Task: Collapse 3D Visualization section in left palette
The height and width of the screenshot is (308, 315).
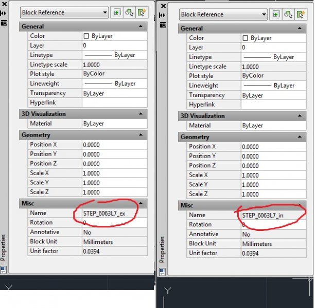Action: [x=141, y=114]
